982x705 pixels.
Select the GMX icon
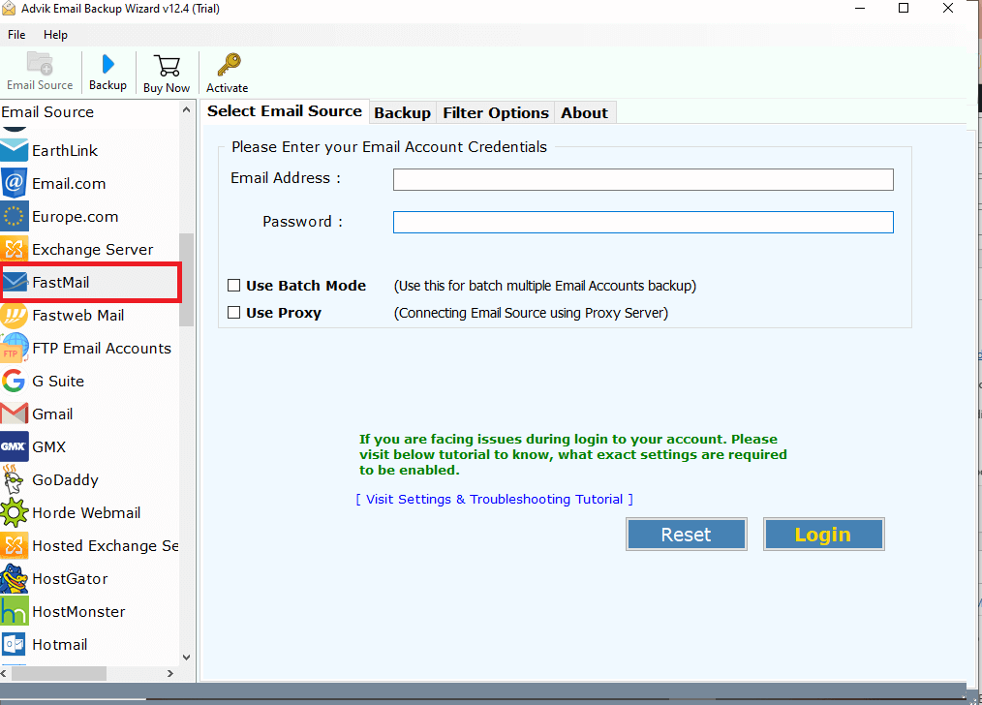15,447
